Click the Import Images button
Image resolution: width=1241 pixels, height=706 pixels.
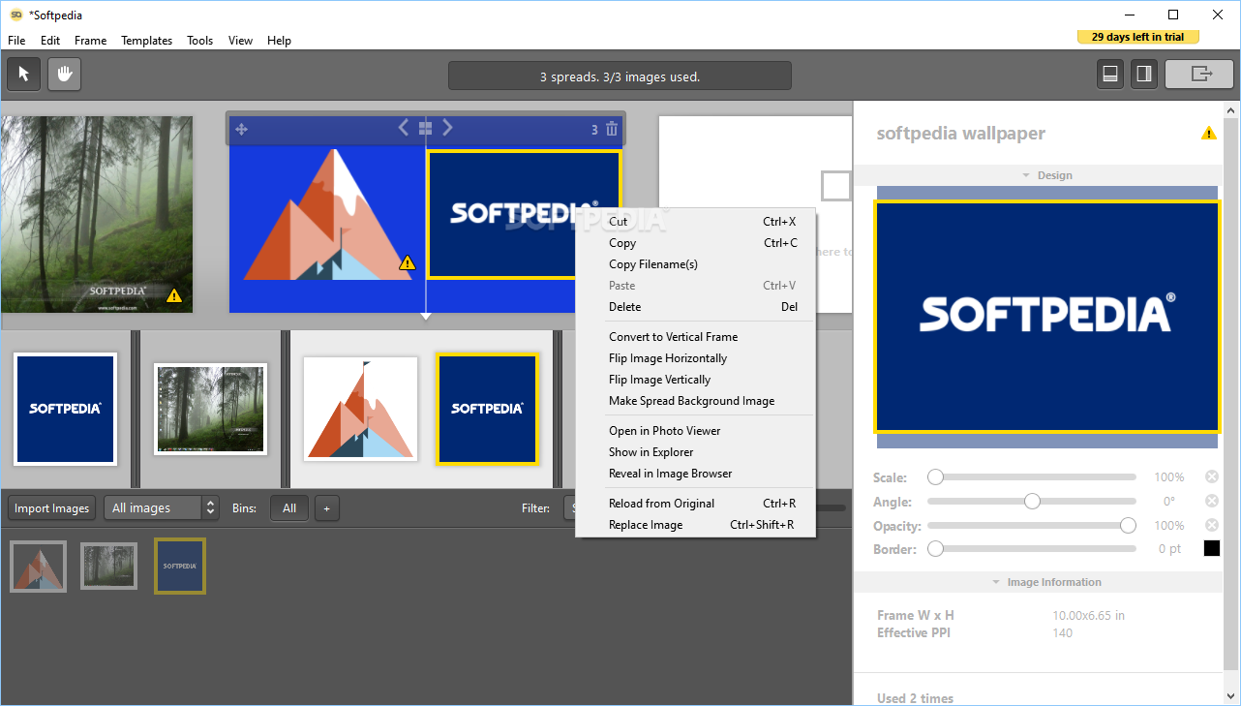click(52, 507)
